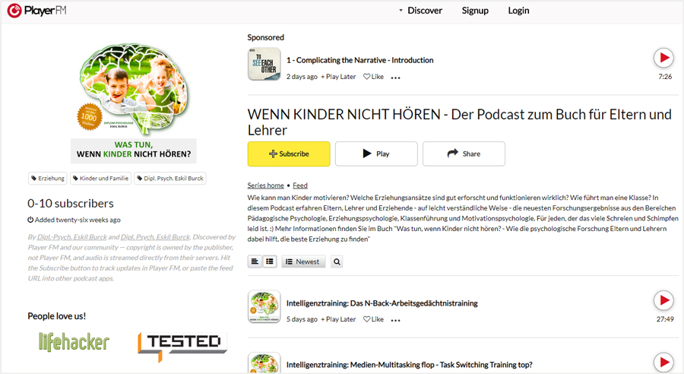Change the Newest sort order
684x374 pixels.
(303, 261)
